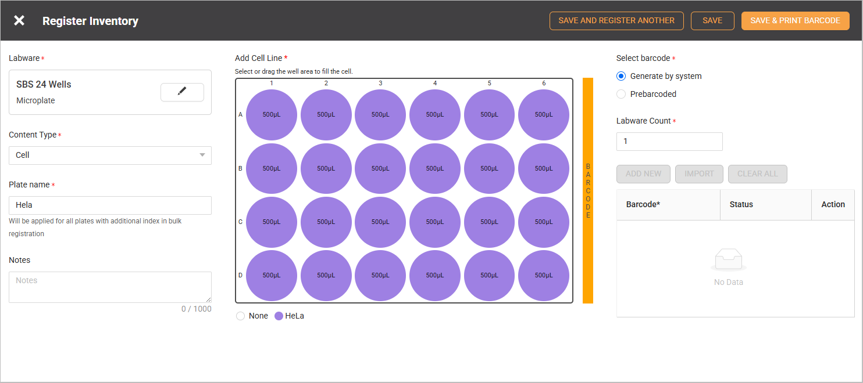Pick the HeLa purple cell line swatch
The width and height of the screenshot is (863, 383).
tap(279, 316)
